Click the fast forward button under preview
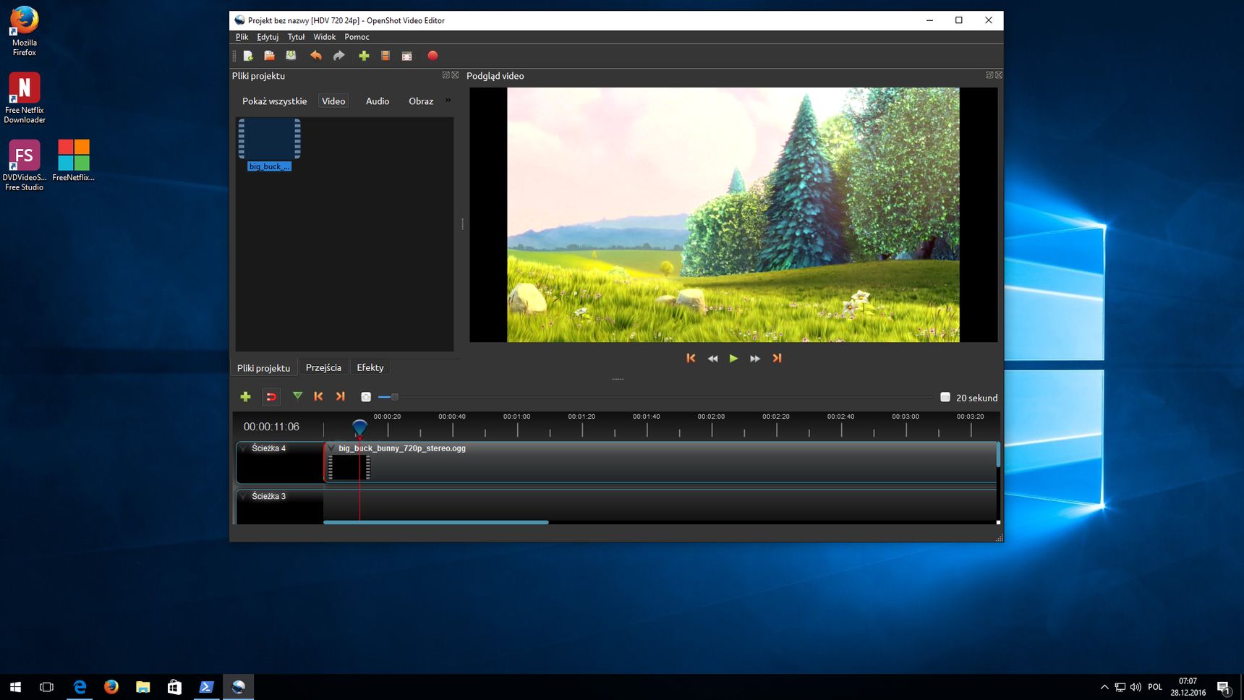This screenshot has width=1244, height=700. 755,359
